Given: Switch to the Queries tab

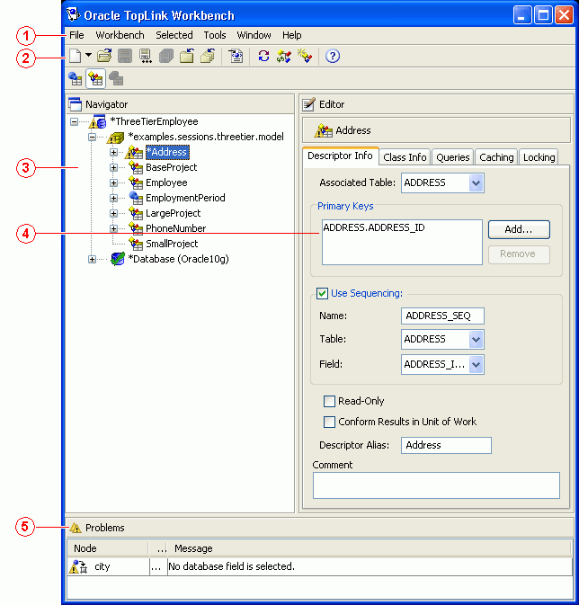Looking at the screenshot, I should tap(453, 157).
